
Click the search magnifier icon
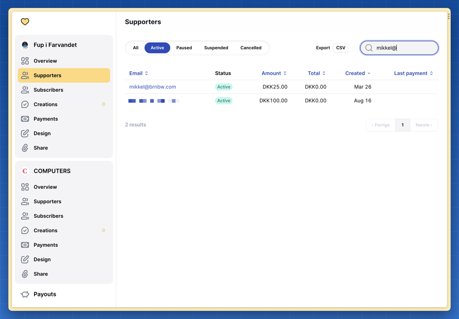coord(369,48)
